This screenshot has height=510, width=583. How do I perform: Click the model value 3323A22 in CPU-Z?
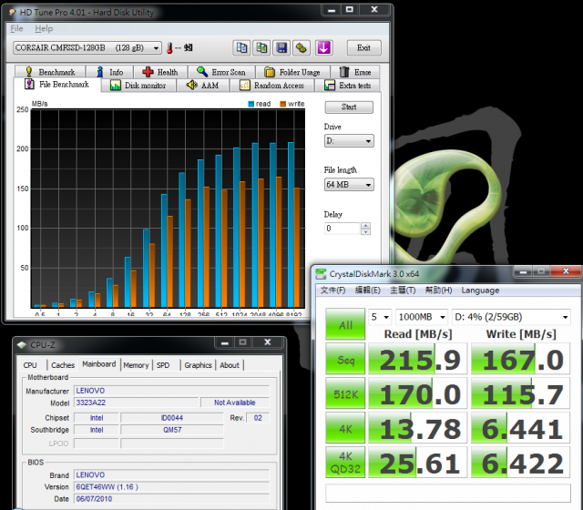pyautogui.click(x=136, y=403)
